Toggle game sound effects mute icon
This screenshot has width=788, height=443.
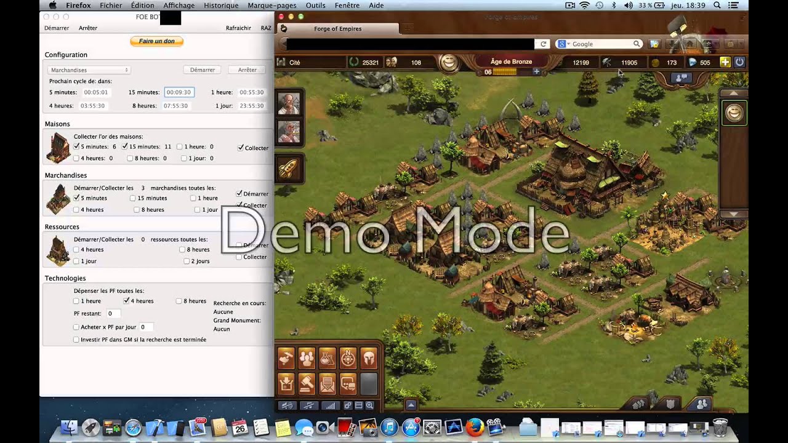click(x=286, y=405)
